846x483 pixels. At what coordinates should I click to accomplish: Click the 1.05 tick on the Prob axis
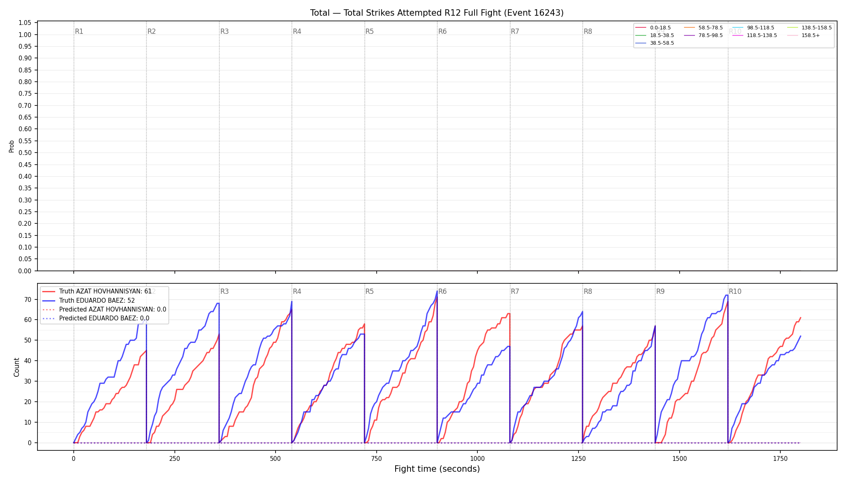pyautogui.click(x=25, y=23)
